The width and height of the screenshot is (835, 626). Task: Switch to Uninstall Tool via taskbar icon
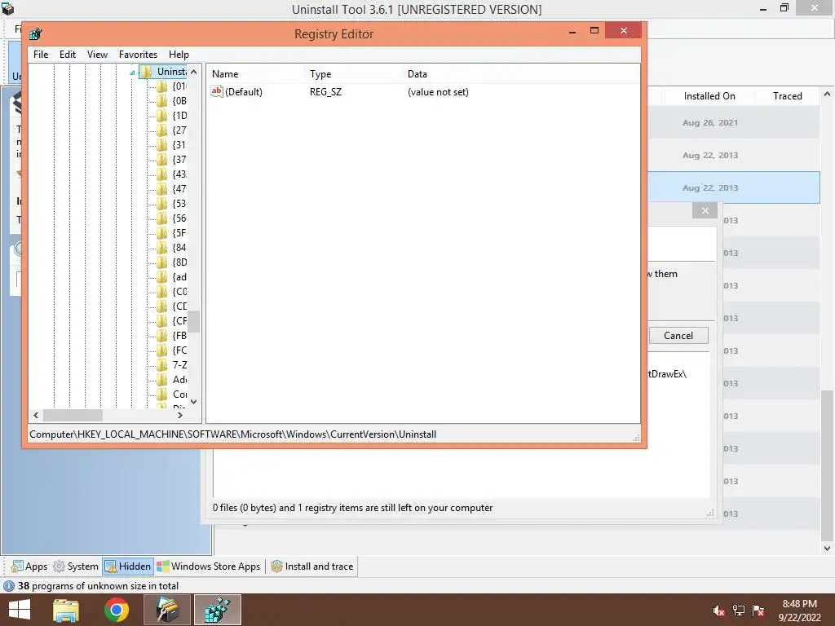167,610
